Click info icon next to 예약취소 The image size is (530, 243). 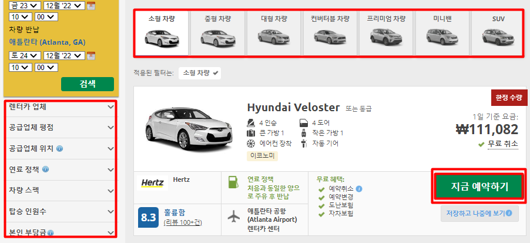click(359, 189)
